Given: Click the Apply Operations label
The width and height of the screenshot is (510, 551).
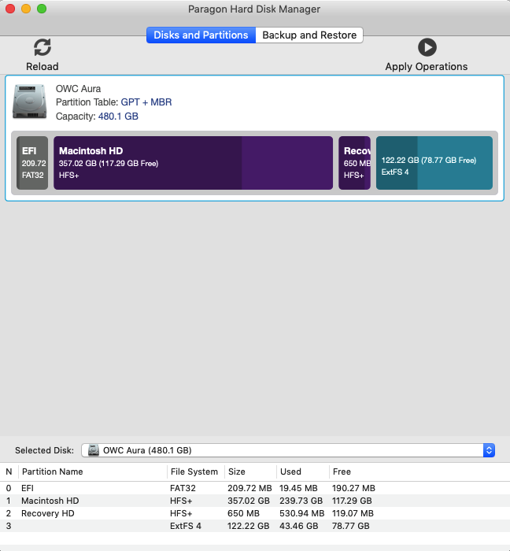Looking at the screenshot, I should 427,66.
